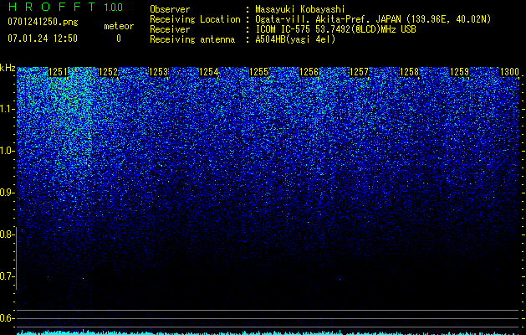Screen dimensions: 526x335
Task: Click the Receiver label
Action: click(x=170, y=29)
